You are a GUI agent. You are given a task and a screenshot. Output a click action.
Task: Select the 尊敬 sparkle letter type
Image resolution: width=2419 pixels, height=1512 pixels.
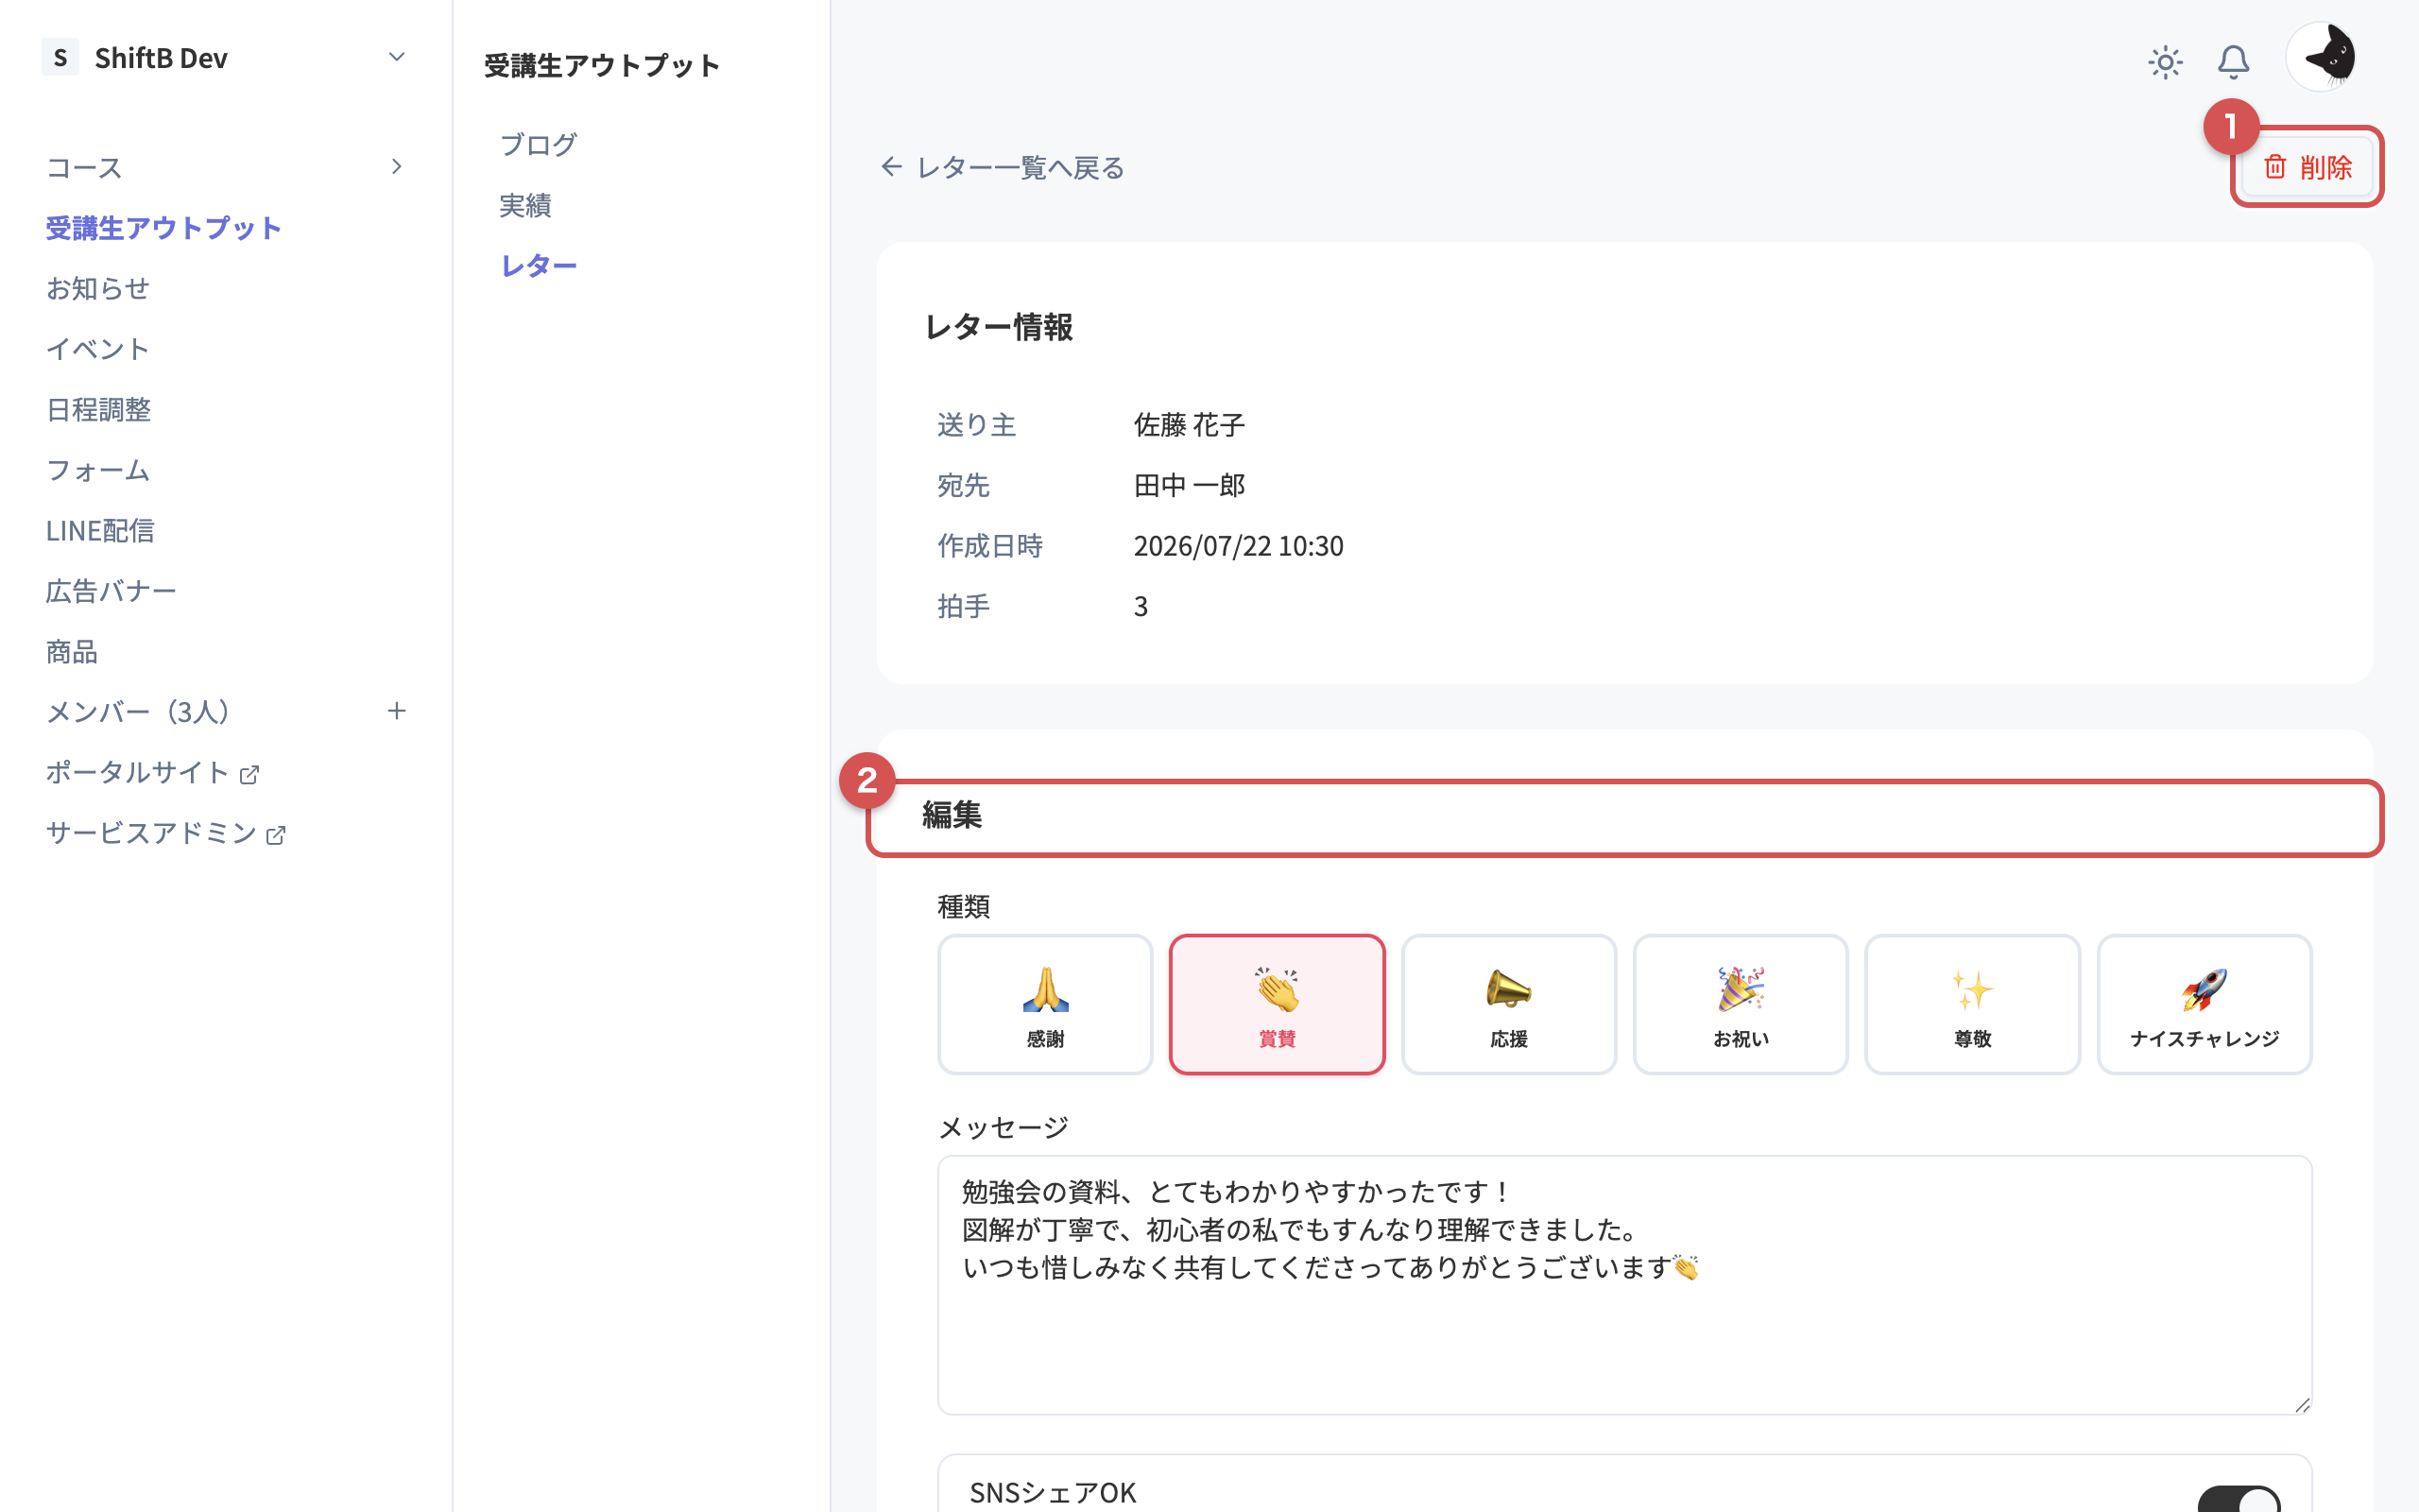click(x=1972, y=1004)
